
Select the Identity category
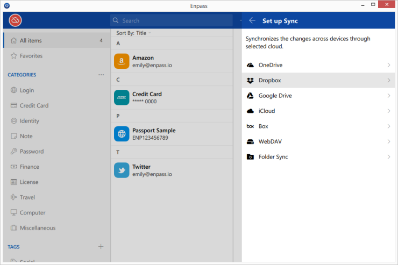click(x=57, y=121)
